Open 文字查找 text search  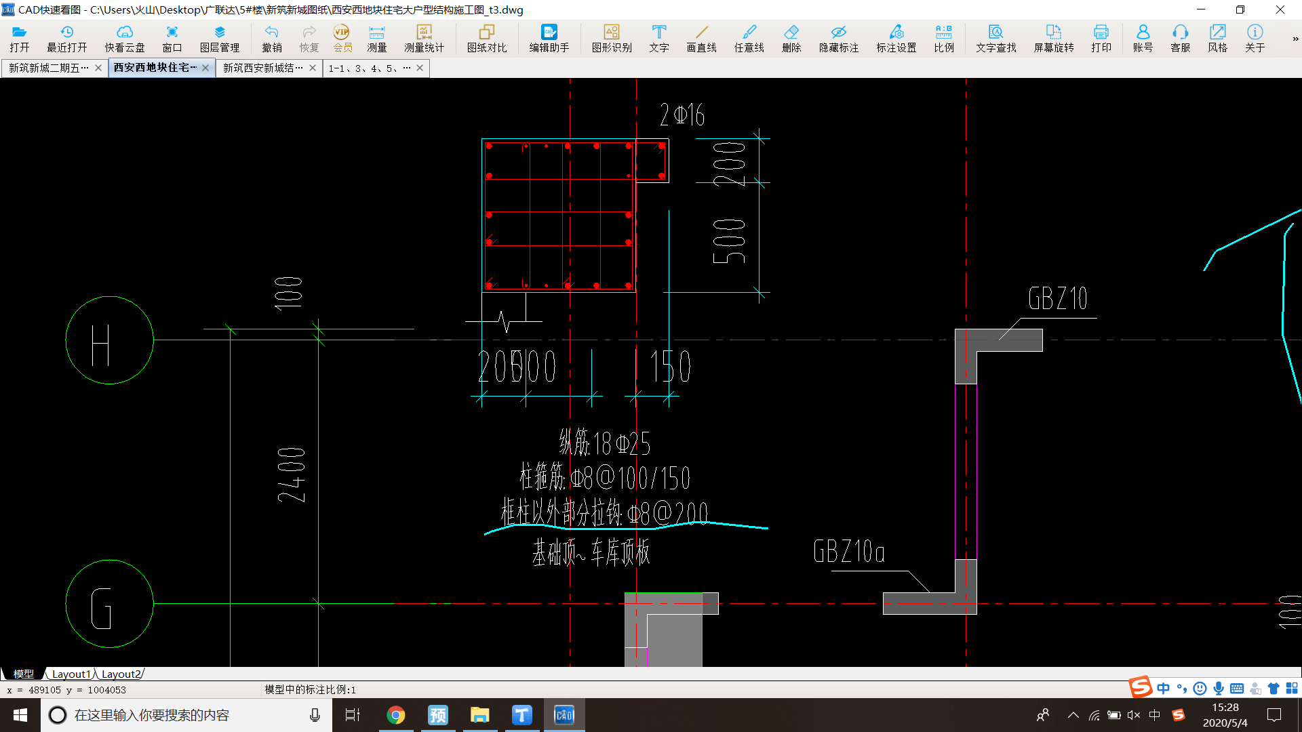(x=996, y=39)
